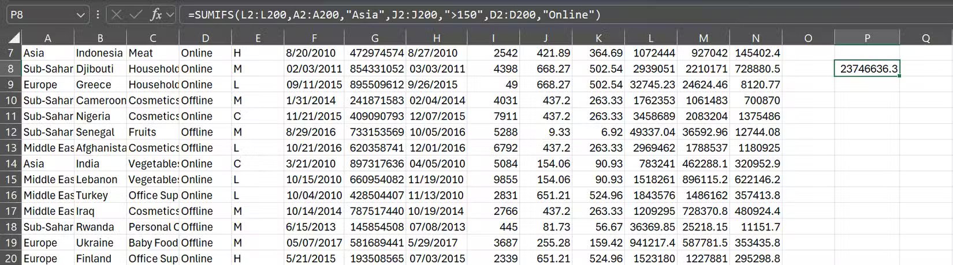The image size is (953, 265).
Task: Click the Europe cell in row 9
Action: [48, 85]
